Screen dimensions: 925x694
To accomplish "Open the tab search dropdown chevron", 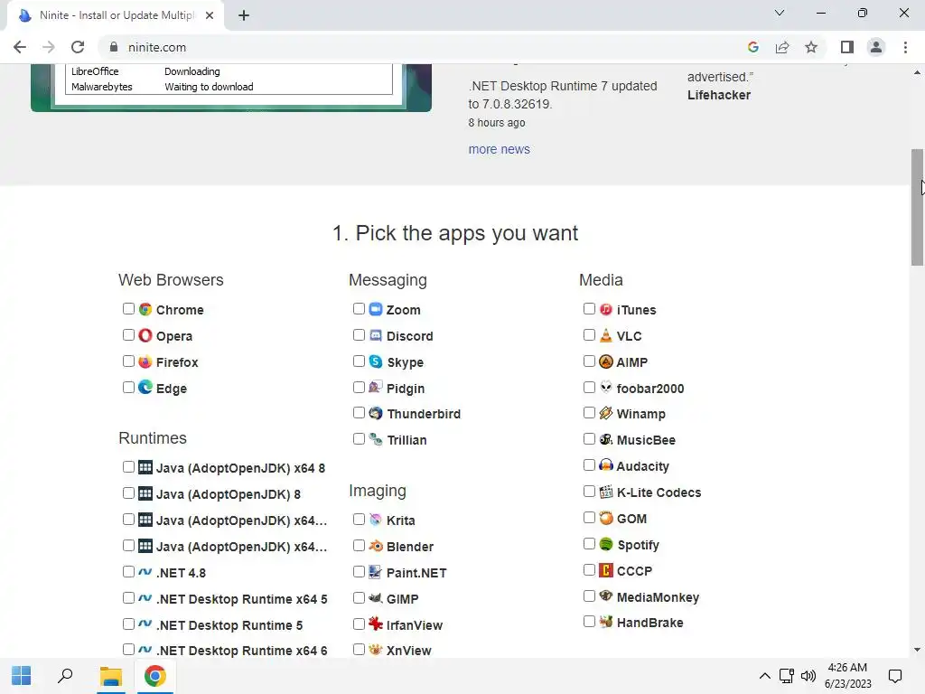I will point(780,13).
